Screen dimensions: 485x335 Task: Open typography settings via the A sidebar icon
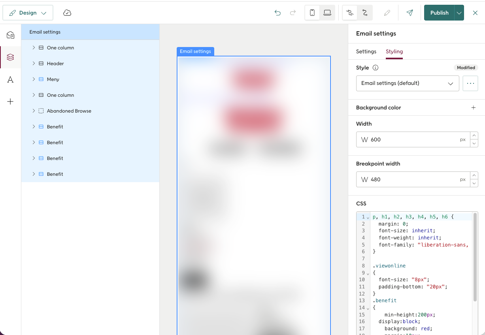click(10, 79)
